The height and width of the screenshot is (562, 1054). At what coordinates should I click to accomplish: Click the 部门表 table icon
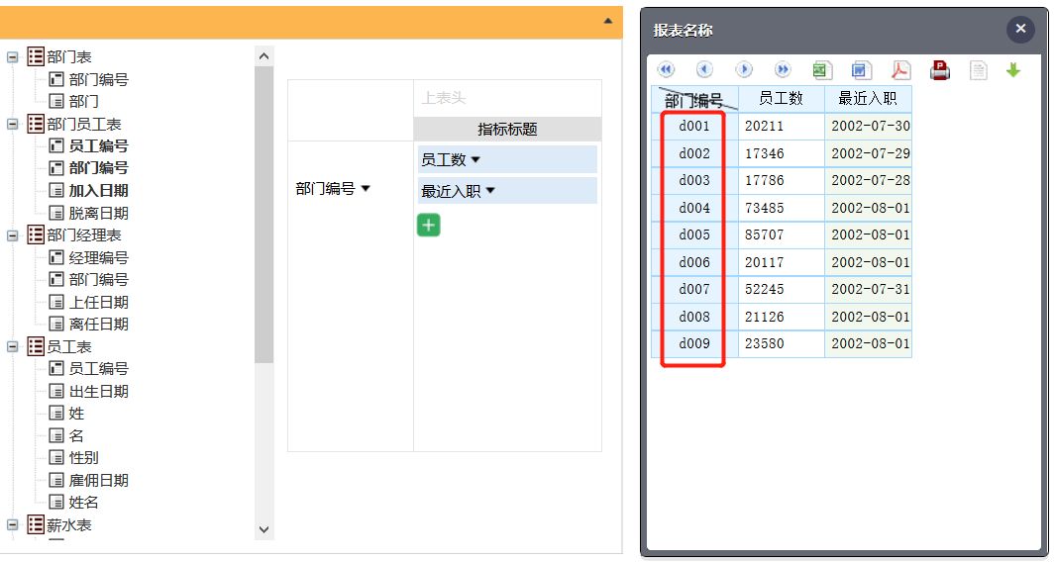(36, 56)
